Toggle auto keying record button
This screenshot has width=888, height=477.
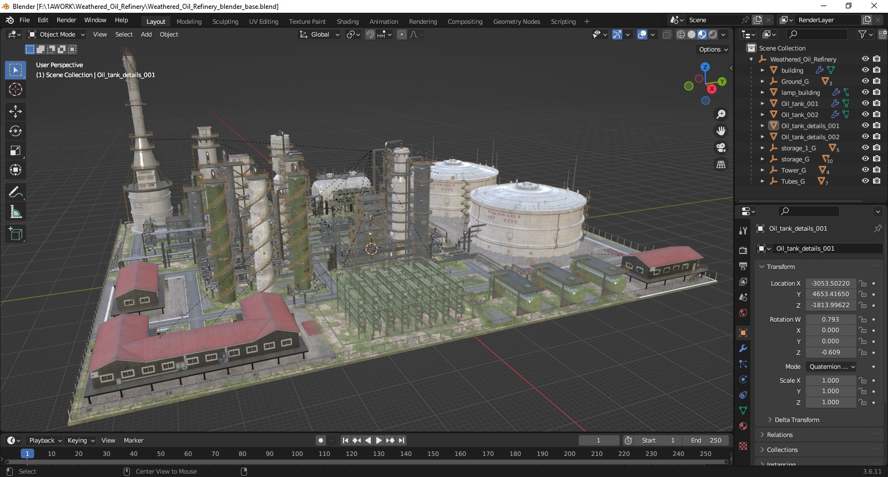(320, 440)
